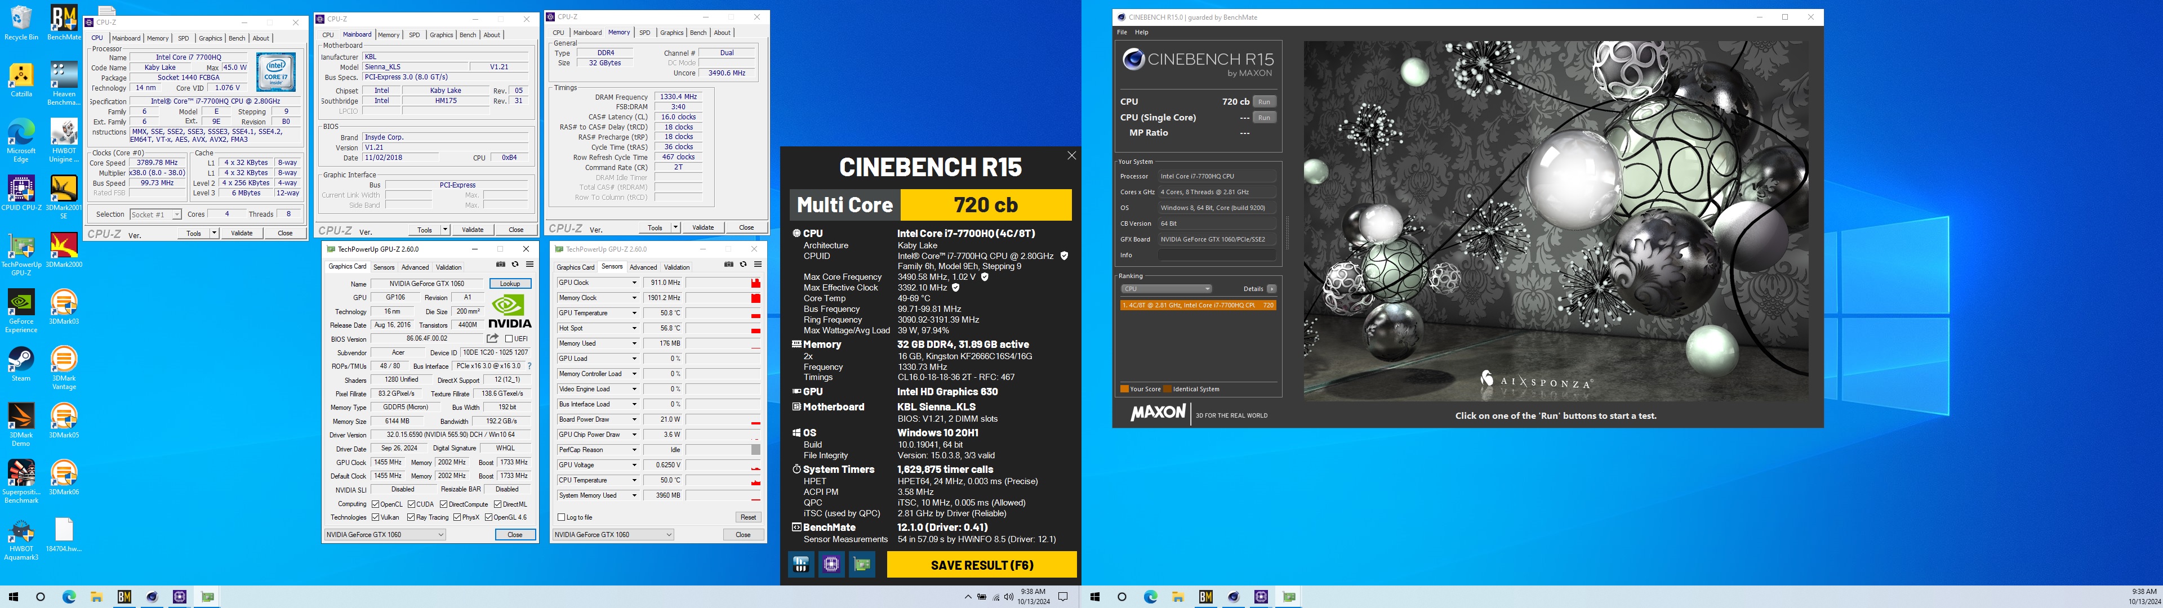
Task: Open the GPU-Z card icon in BenchMate panel
Action: tap(862, 564)
